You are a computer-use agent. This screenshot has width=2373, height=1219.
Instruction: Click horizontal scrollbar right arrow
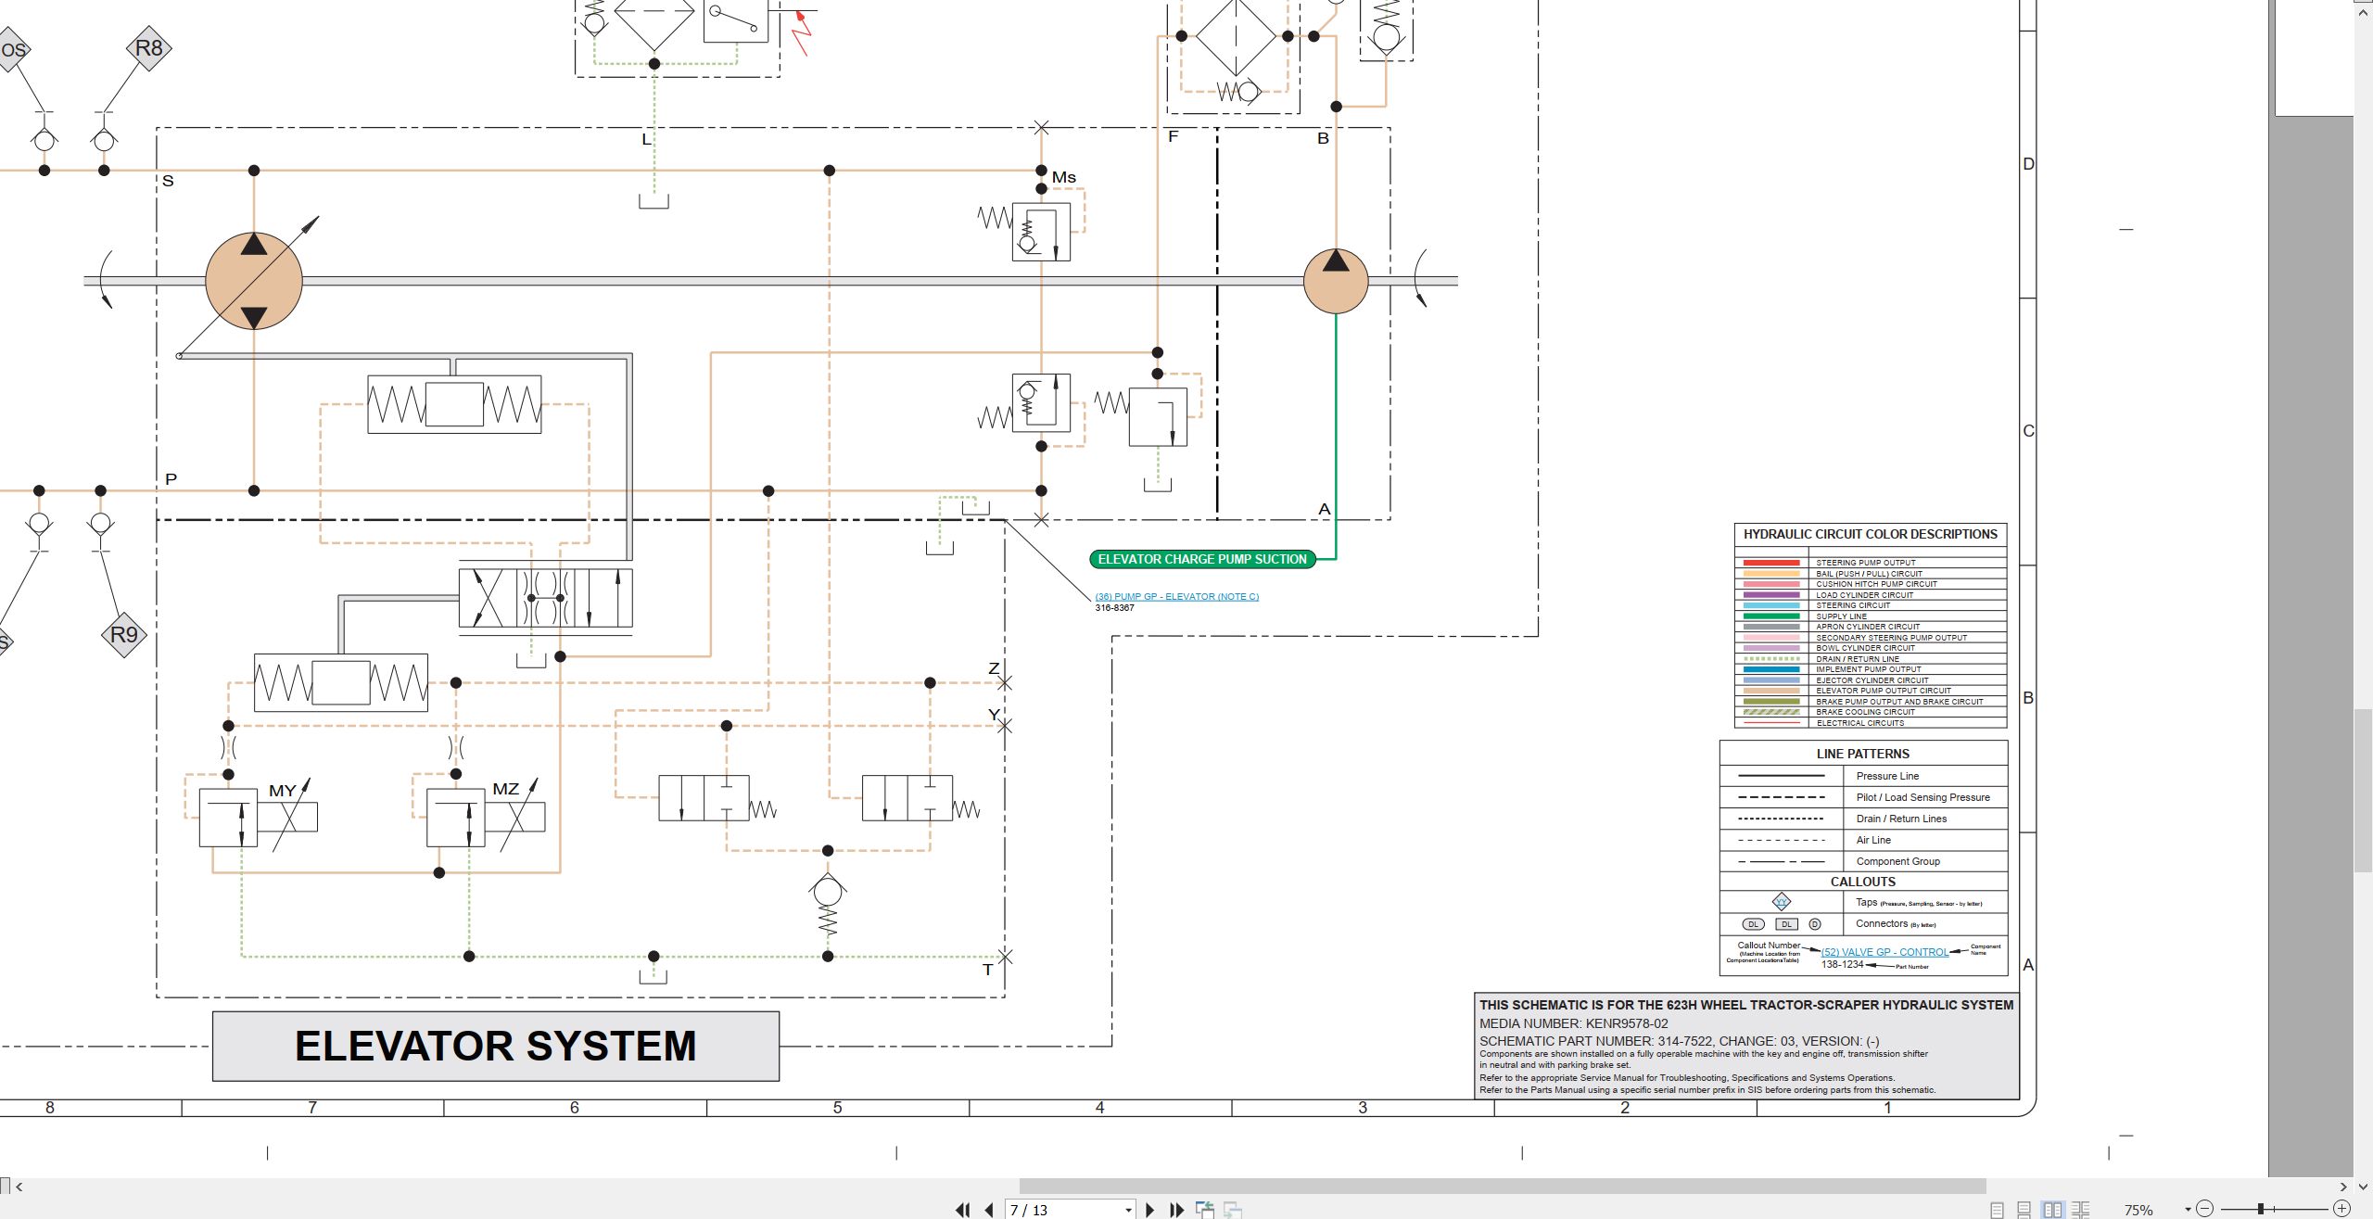tap(2343, 1187)
